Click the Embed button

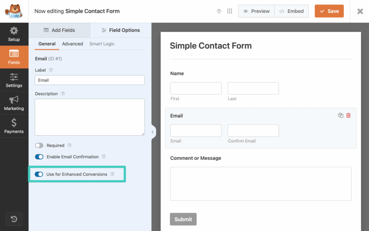pyautogui.click(x=291, y=11)
